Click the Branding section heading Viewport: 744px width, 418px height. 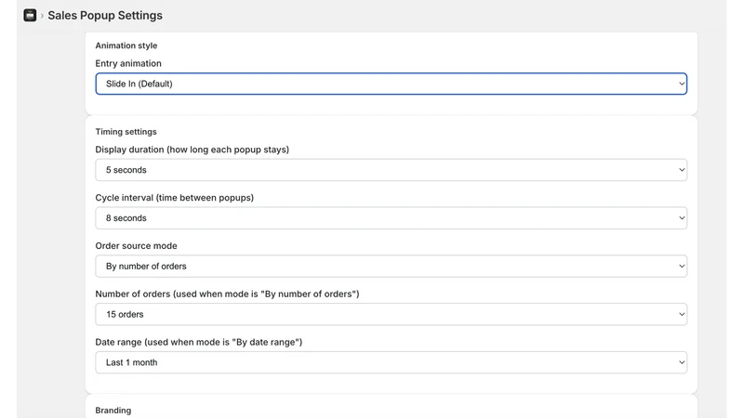[113, 411]
